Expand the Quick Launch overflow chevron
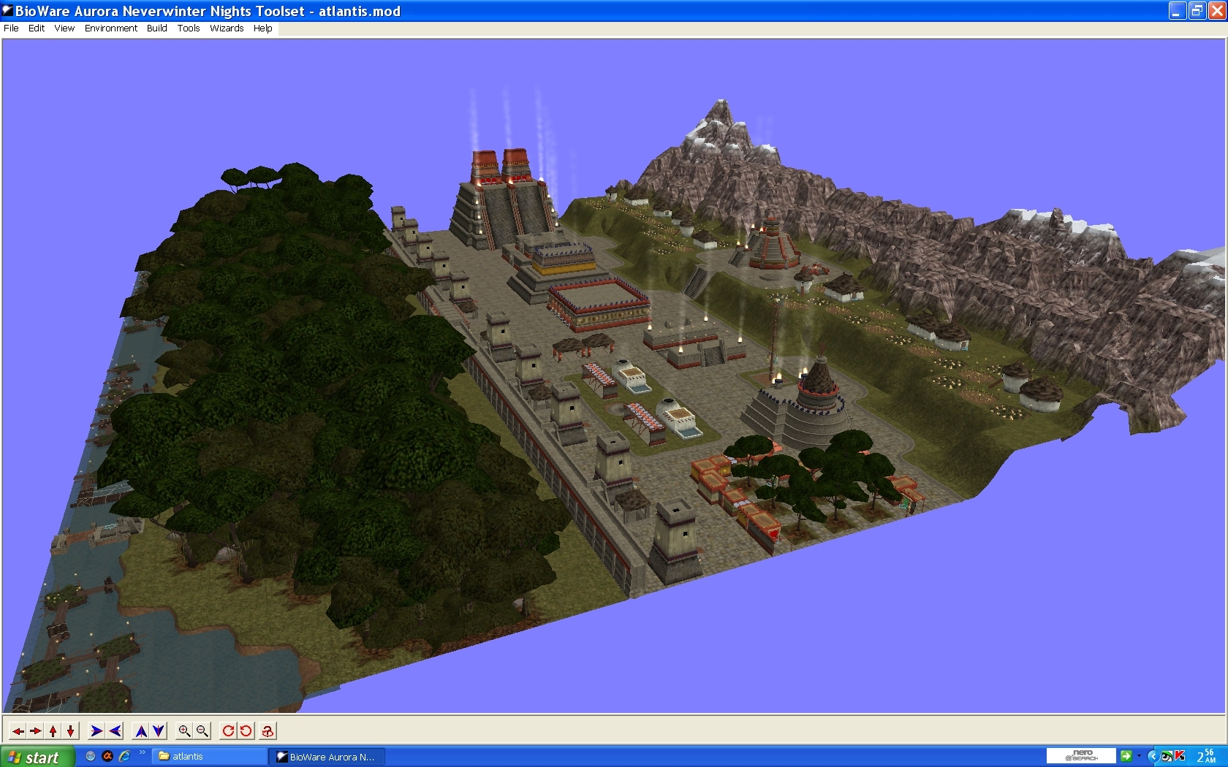 (x=142, y=752)
